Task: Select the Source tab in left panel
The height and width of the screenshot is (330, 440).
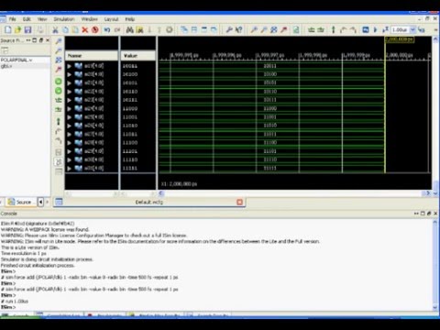Action: pyautogui.click(x=20, y=202)
